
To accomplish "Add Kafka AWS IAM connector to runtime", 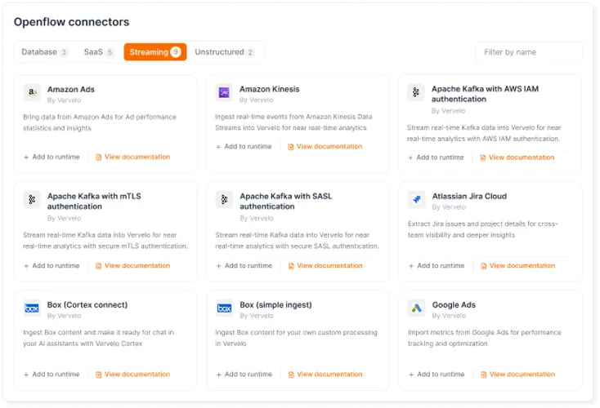I will click(x=436, y=157).
